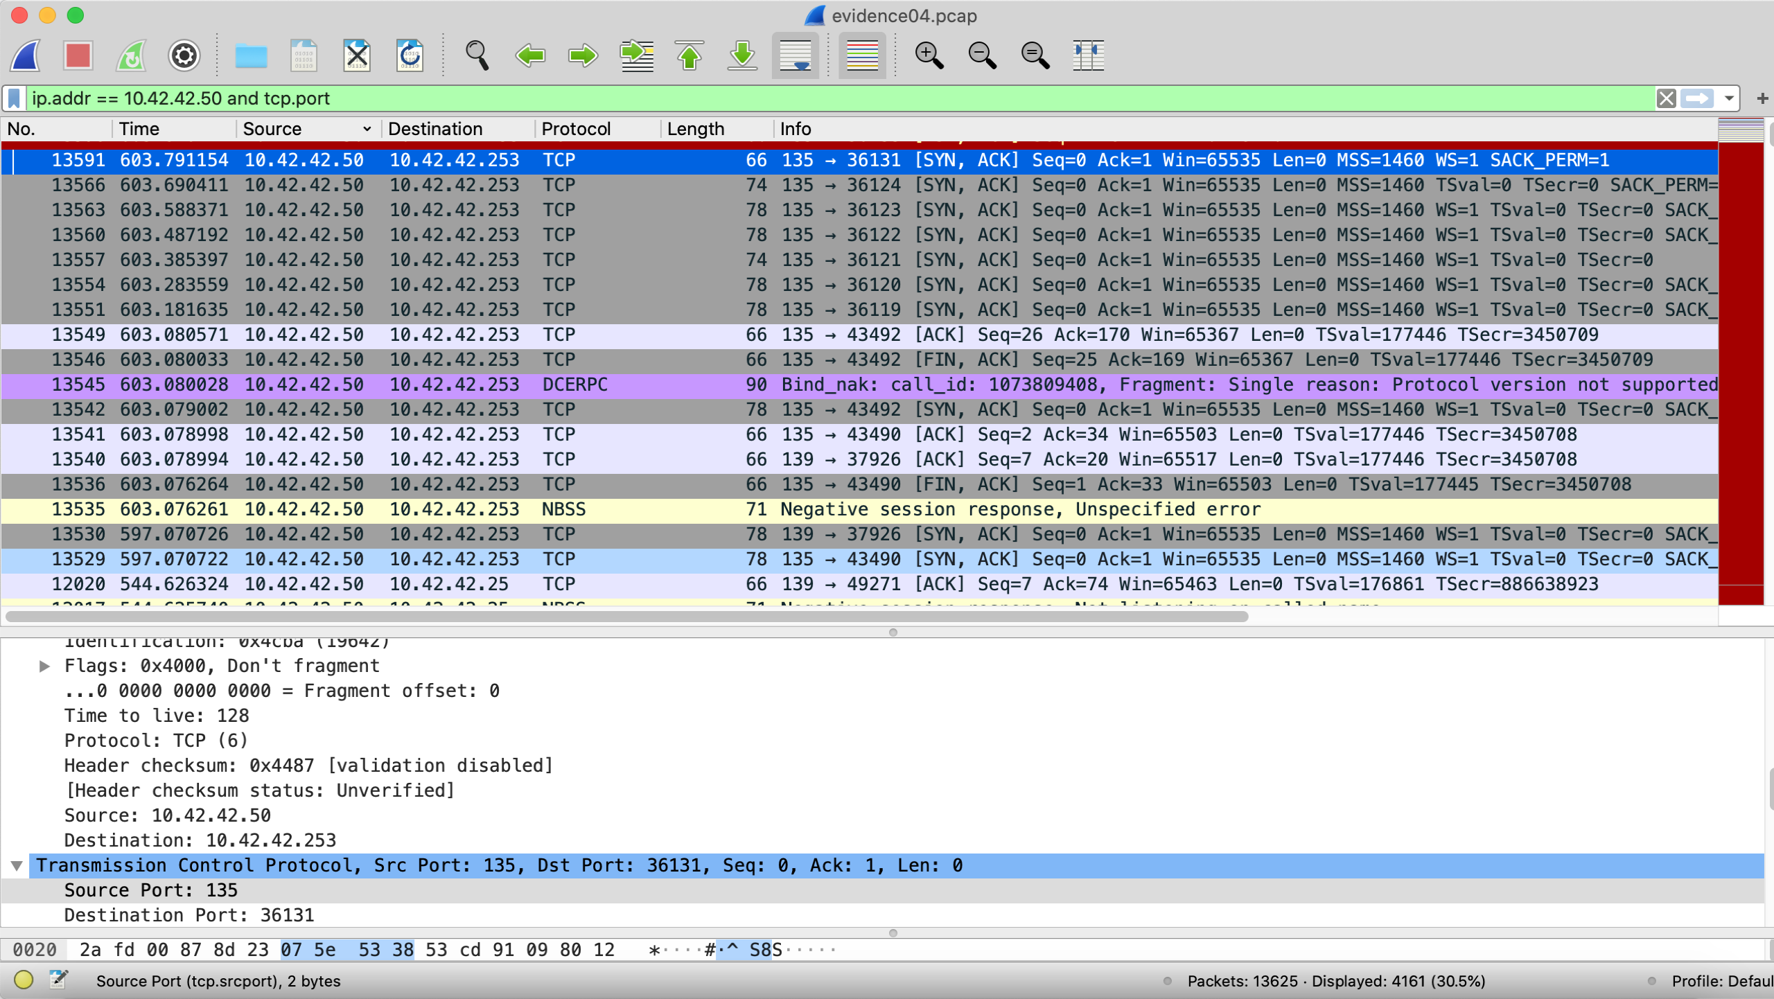
Task: Start capture with the shark fin icon
Action: point(26,55)
